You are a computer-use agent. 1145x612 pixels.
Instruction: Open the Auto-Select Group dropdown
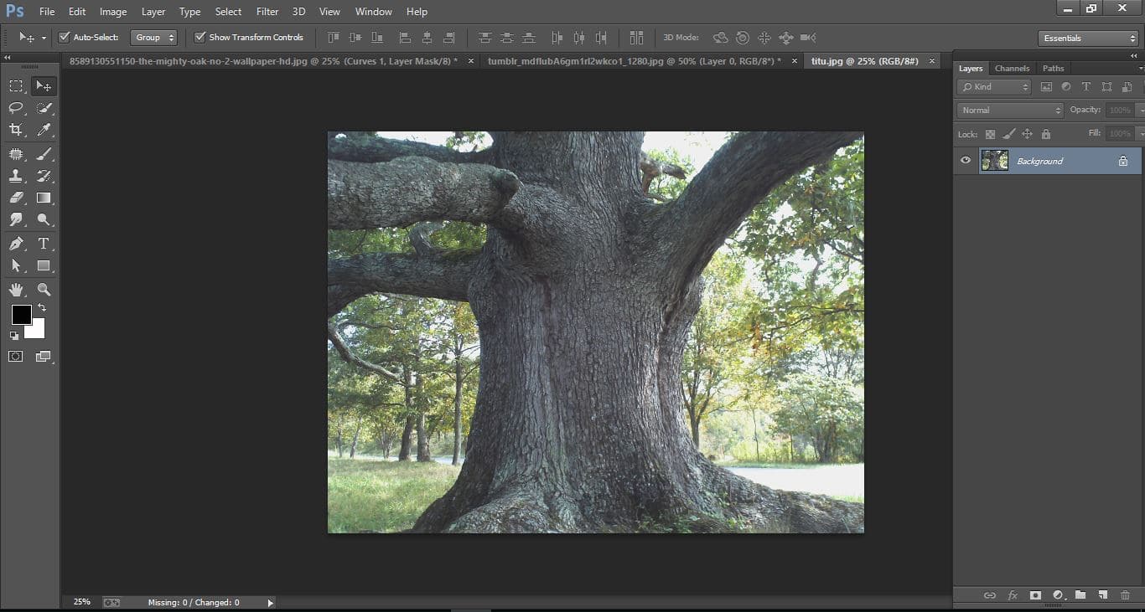tap(153, 37)
